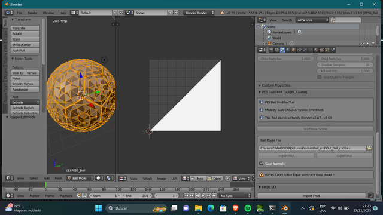Collapse the Mesh Tools panel
Viewport: 383px width, 215px height.
(x=13, y=59)
